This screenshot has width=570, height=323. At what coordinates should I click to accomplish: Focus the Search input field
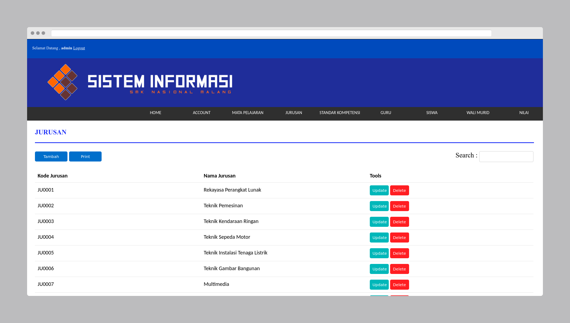[x=506, y=156]
